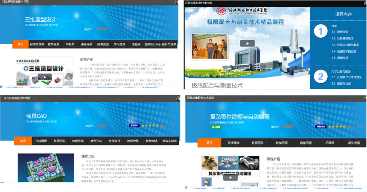Play the 复杂零件建模与自动编程 intro video
The width and height of the screenshot is (367, 192).
[x=230, y=178]
